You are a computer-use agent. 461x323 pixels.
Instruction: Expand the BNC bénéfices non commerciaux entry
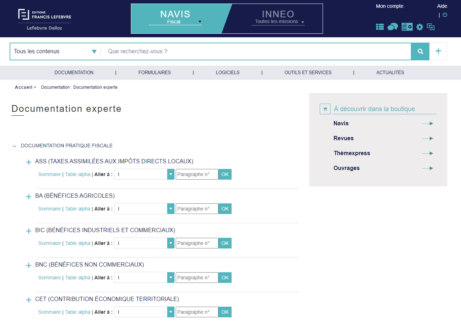click(29, 265)
